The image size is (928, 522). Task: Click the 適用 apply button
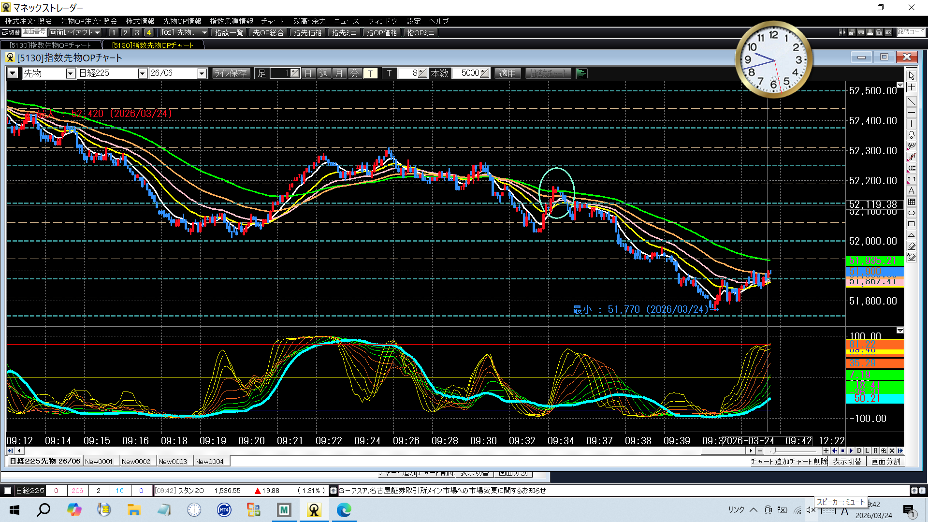click(507, 73)
